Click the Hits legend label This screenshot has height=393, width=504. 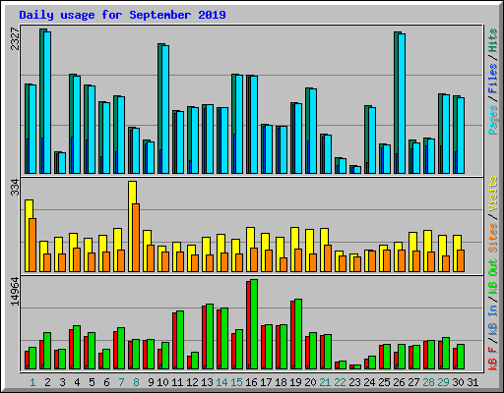[493, 40]
